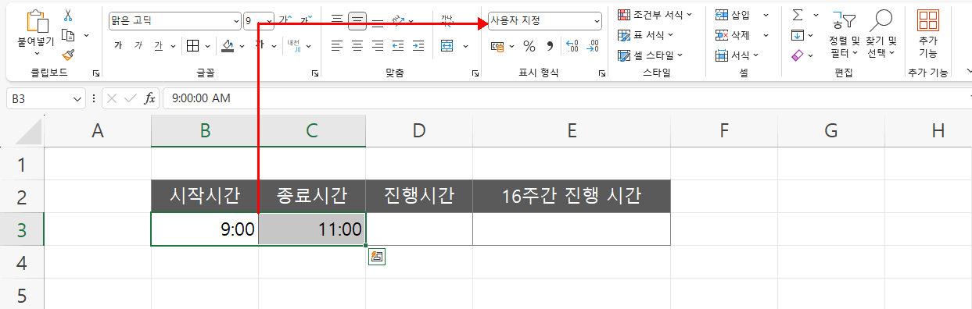
Task: Open Clipboard (클립보드) dialog launcher
Action: [x=96, y=73]
